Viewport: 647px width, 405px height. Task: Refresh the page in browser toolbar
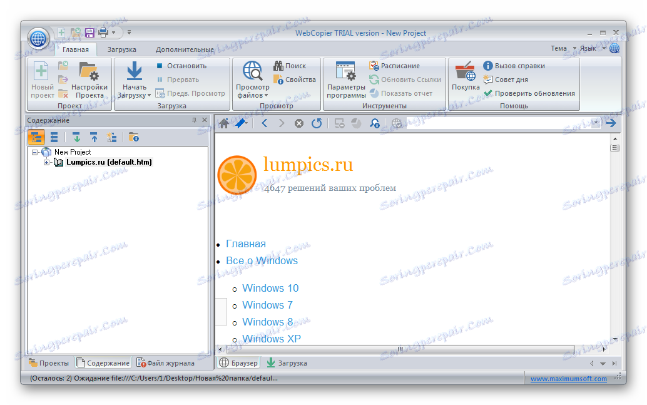coord(317,123)
